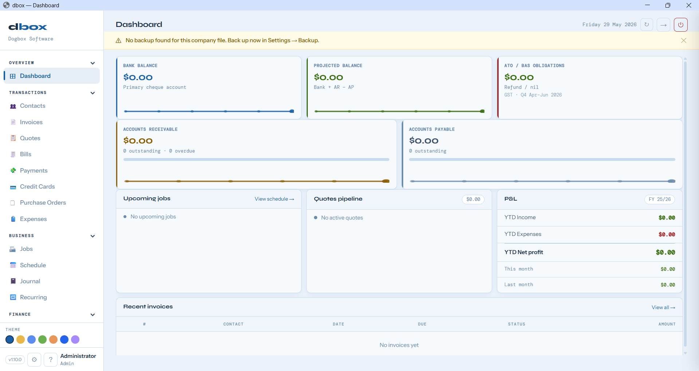Open settings via gear icon
Viewport: 699px width, 371px height.
point(34,360)
